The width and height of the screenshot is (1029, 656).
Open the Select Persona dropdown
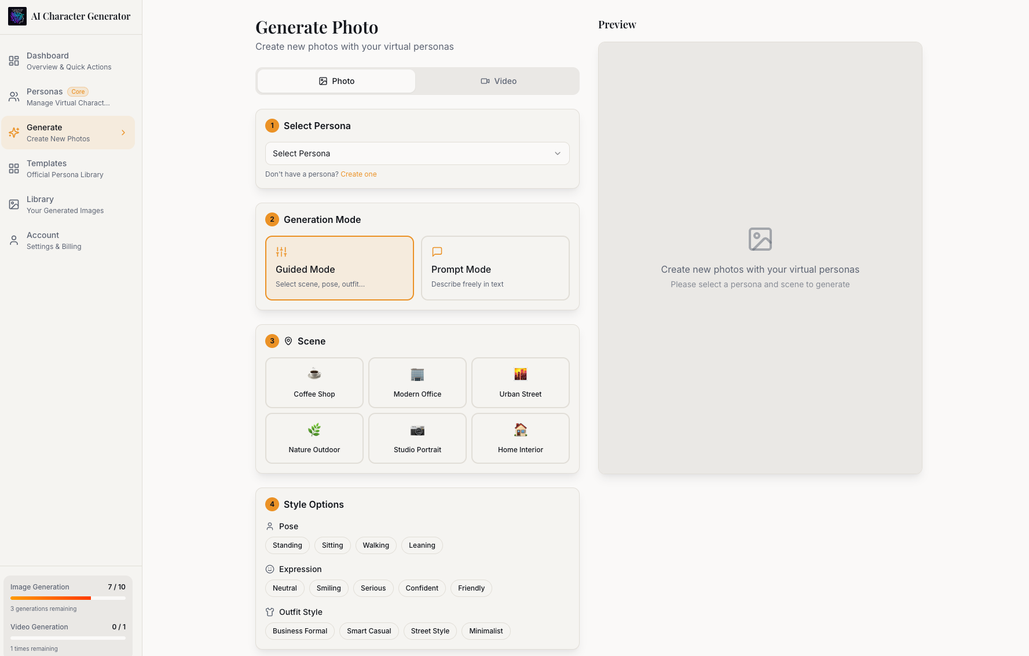click(417, 153)
